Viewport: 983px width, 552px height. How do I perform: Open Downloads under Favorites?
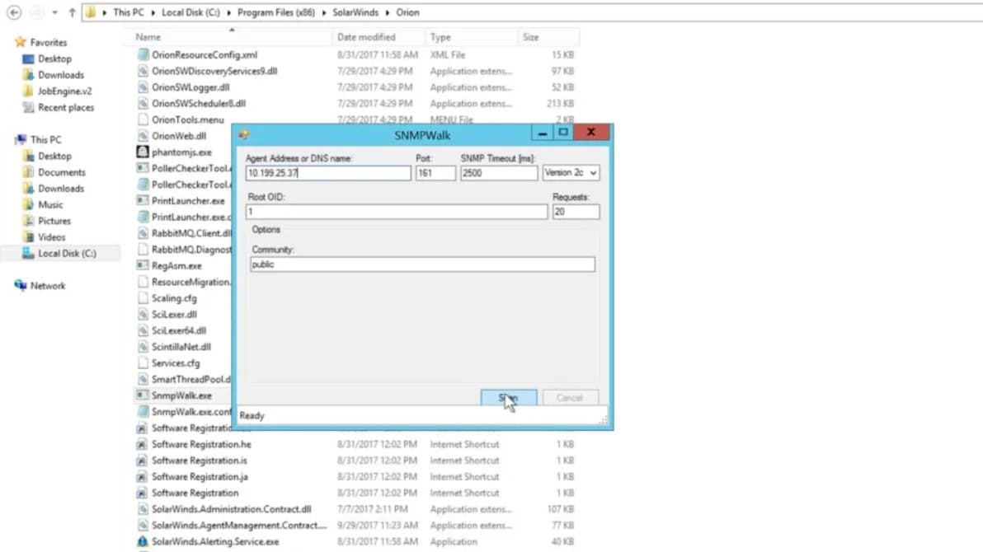pyautogui.click(x=61, y=74)
